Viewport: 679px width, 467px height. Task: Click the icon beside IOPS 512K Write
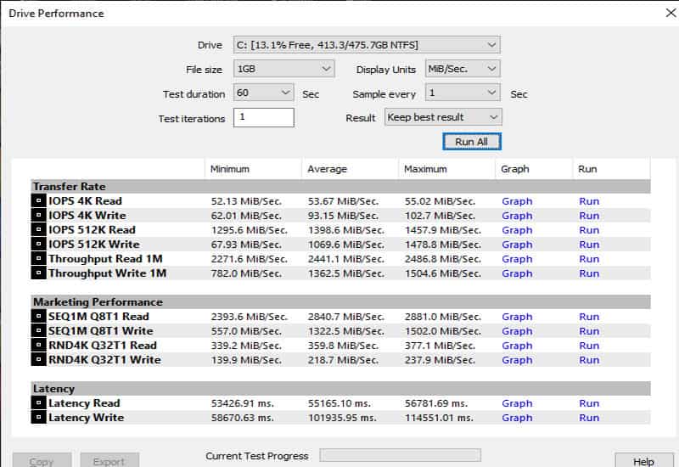(x=38, y=245)
